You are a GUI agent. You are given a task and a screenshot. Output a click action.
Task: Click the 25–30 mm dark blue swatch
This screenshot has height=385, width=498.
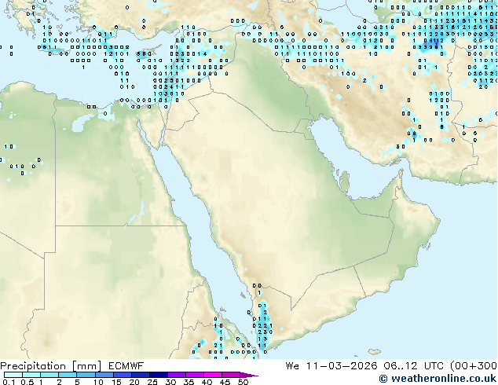pyautogui.click(x=159, y=375)
